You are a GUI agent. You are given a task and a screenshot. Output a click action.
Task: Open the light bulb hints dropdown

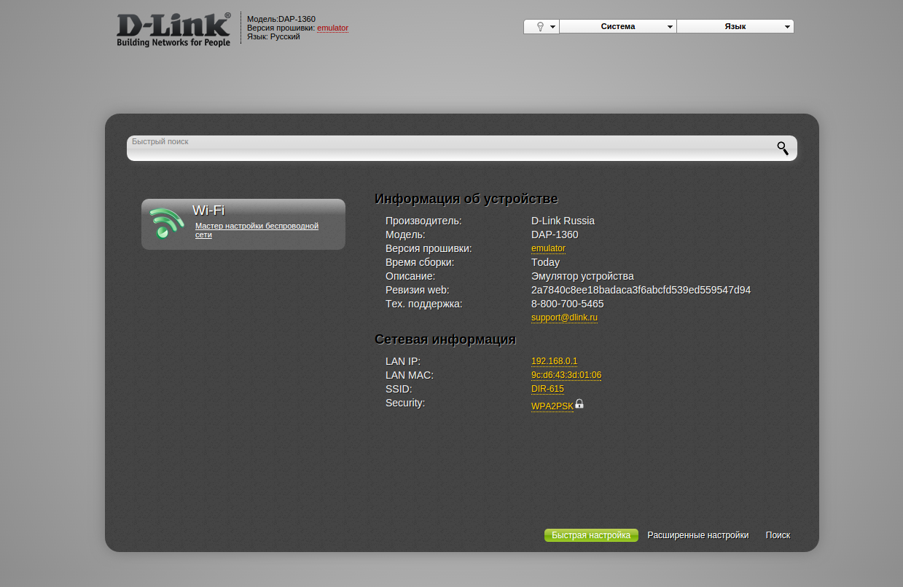coord(541,26)
